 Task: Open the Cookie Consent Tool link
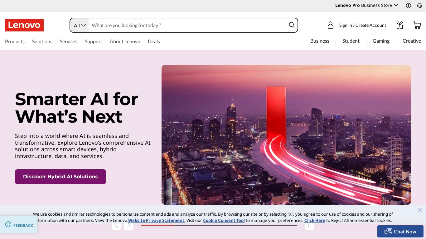click(x=224, y=220)
